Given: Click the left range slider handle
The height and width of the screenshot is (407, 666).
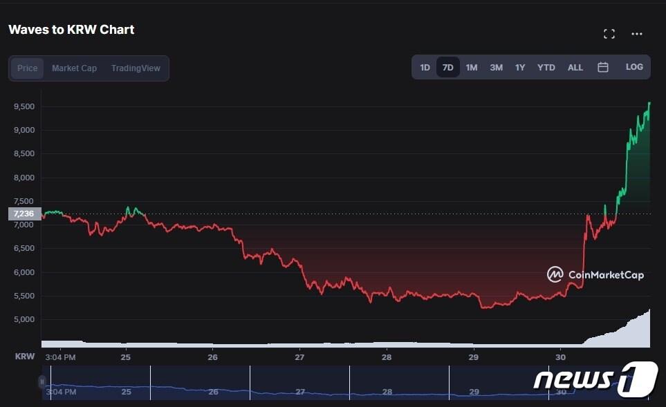Looking at the screenshot, I should click(x=42, y=381).
